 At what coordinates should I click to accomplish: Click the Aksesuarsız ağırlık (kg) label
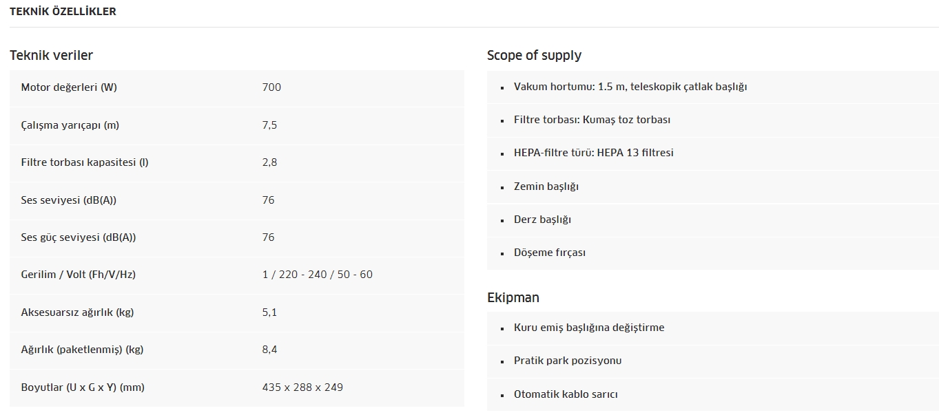click(x=77, y=312)
